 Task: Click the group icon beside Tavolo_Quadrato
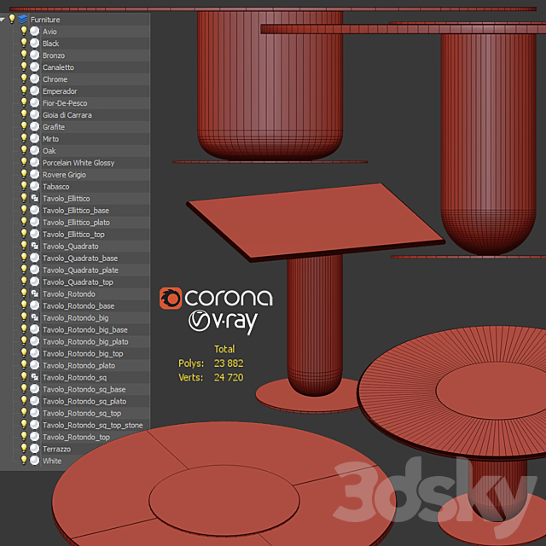click(34, 246)
